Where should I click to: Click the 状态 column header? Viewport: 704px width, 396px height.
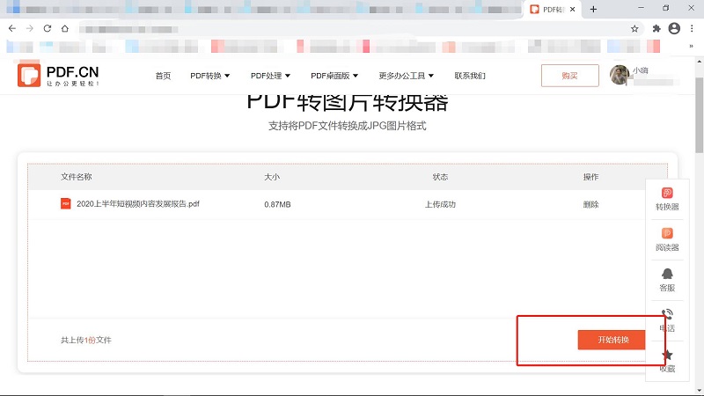440,177
